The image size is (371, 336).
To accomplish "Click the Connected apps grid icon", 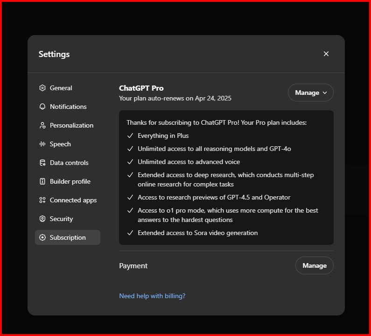I will coord(42,200).
